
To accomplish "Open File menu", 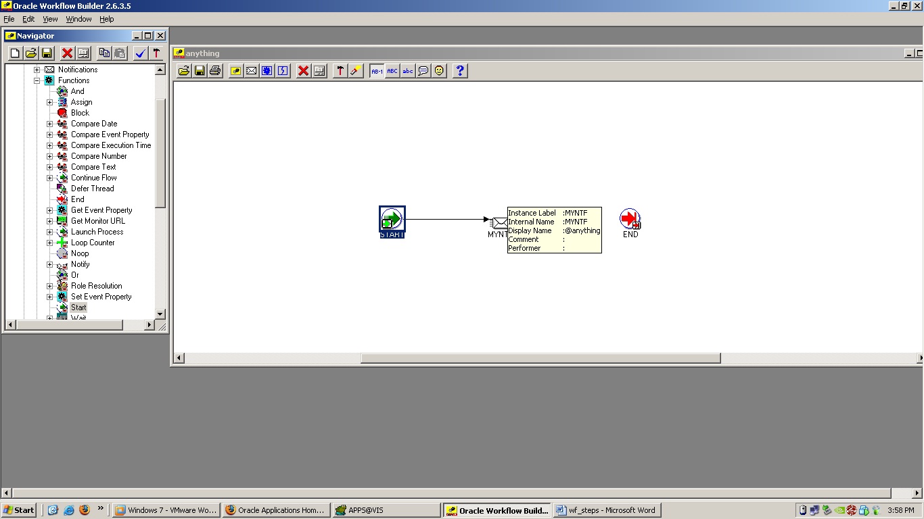I will [x=9, y=19].
